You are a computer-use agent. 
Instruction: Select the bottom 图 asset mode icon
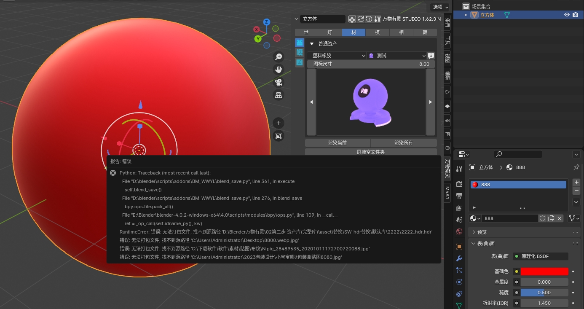[x=300, y=62]
